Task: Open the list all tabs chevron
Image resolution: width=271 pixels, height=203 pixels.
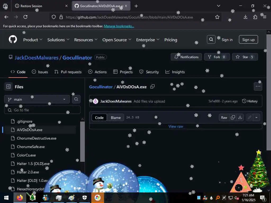Action: click(218, 6)
